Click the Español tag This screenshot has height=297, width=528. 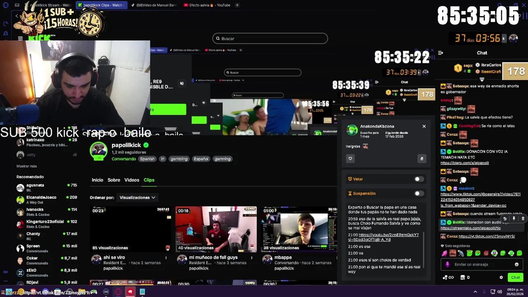click(201, 159)
